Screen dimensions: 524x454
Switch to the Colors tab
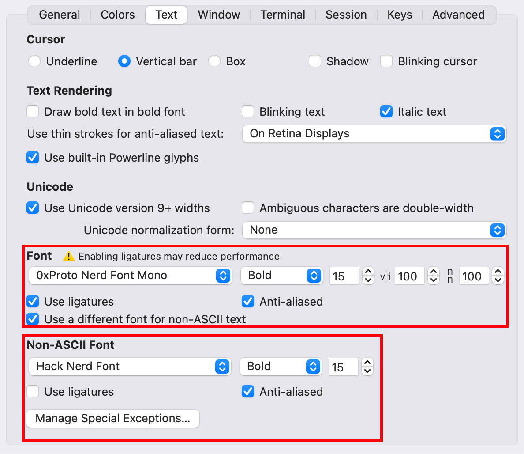click(x=118, y=15)
